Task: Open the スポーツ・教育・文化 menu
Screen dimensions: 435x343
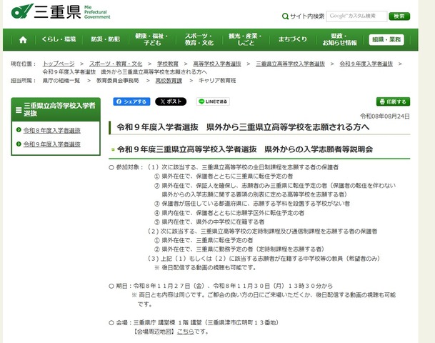Action: click(x=199, y=39)
